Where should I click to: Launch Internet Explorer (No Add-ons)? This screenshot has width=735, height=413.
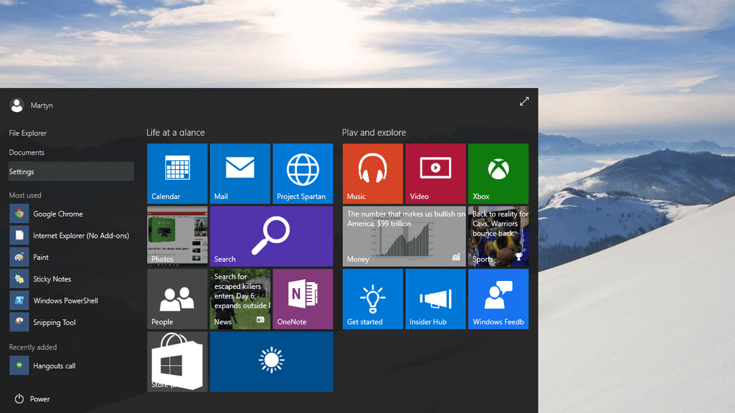coord(71,236)
